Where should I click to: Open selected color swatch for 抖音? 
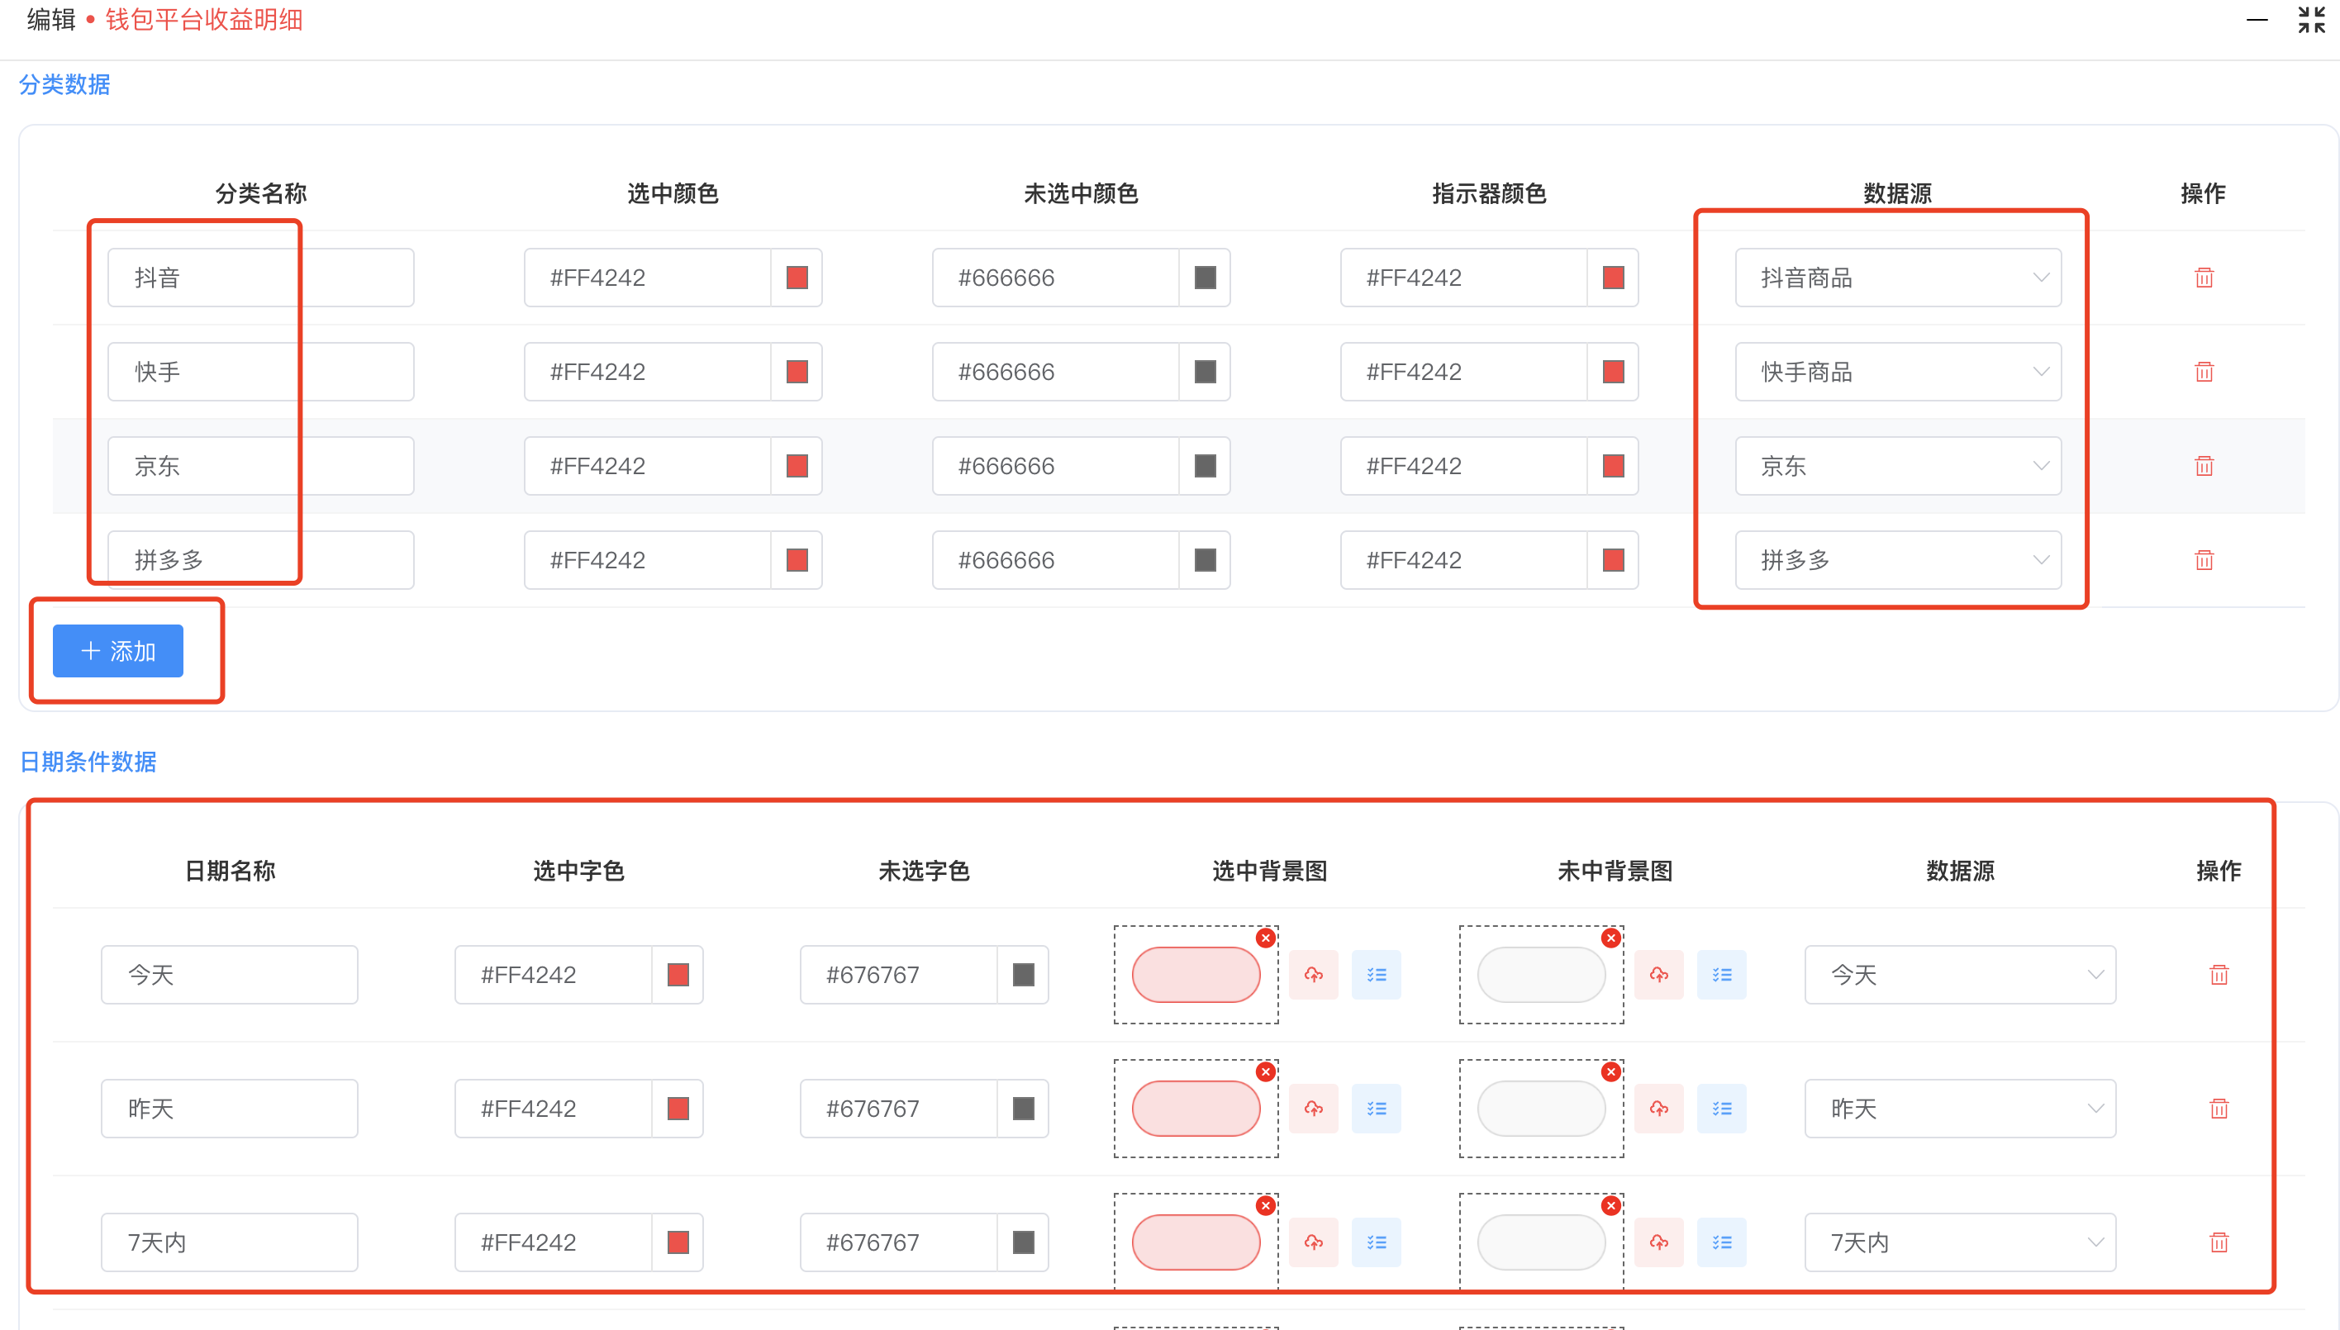click(x=797, y=278)
